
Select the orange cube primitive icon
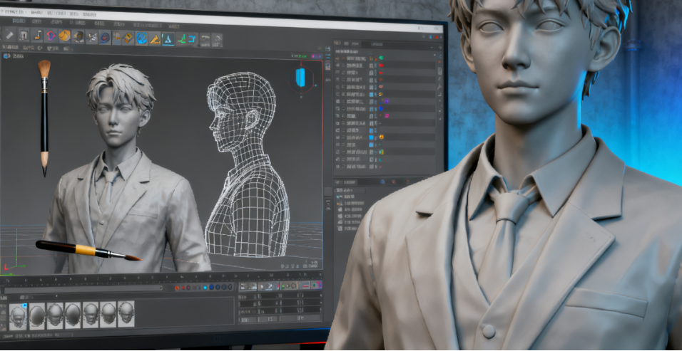tap(64, 36)
